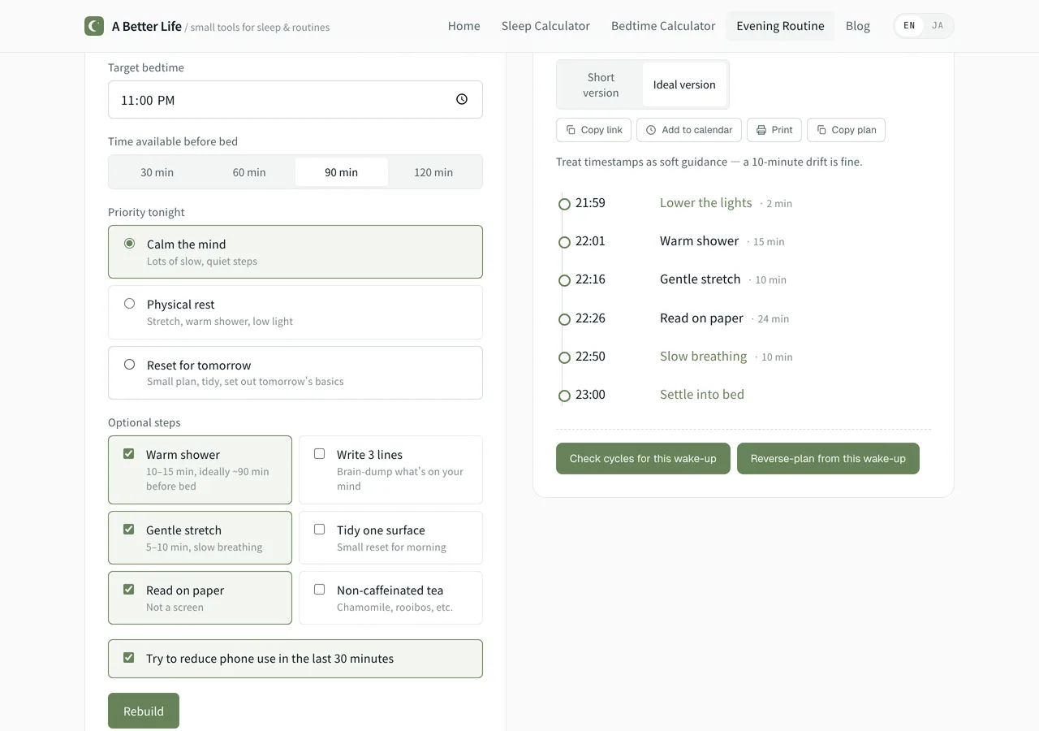Switch to the Short version tab
Image resolution: width=1039 pixels, height=731 pixels.
601,84
